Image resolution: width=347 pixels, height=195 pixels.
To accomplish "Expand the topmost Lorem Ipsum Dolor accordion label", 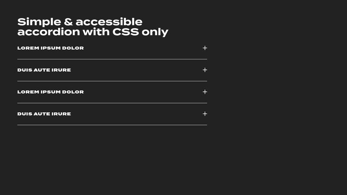I will tap(50, 48).
